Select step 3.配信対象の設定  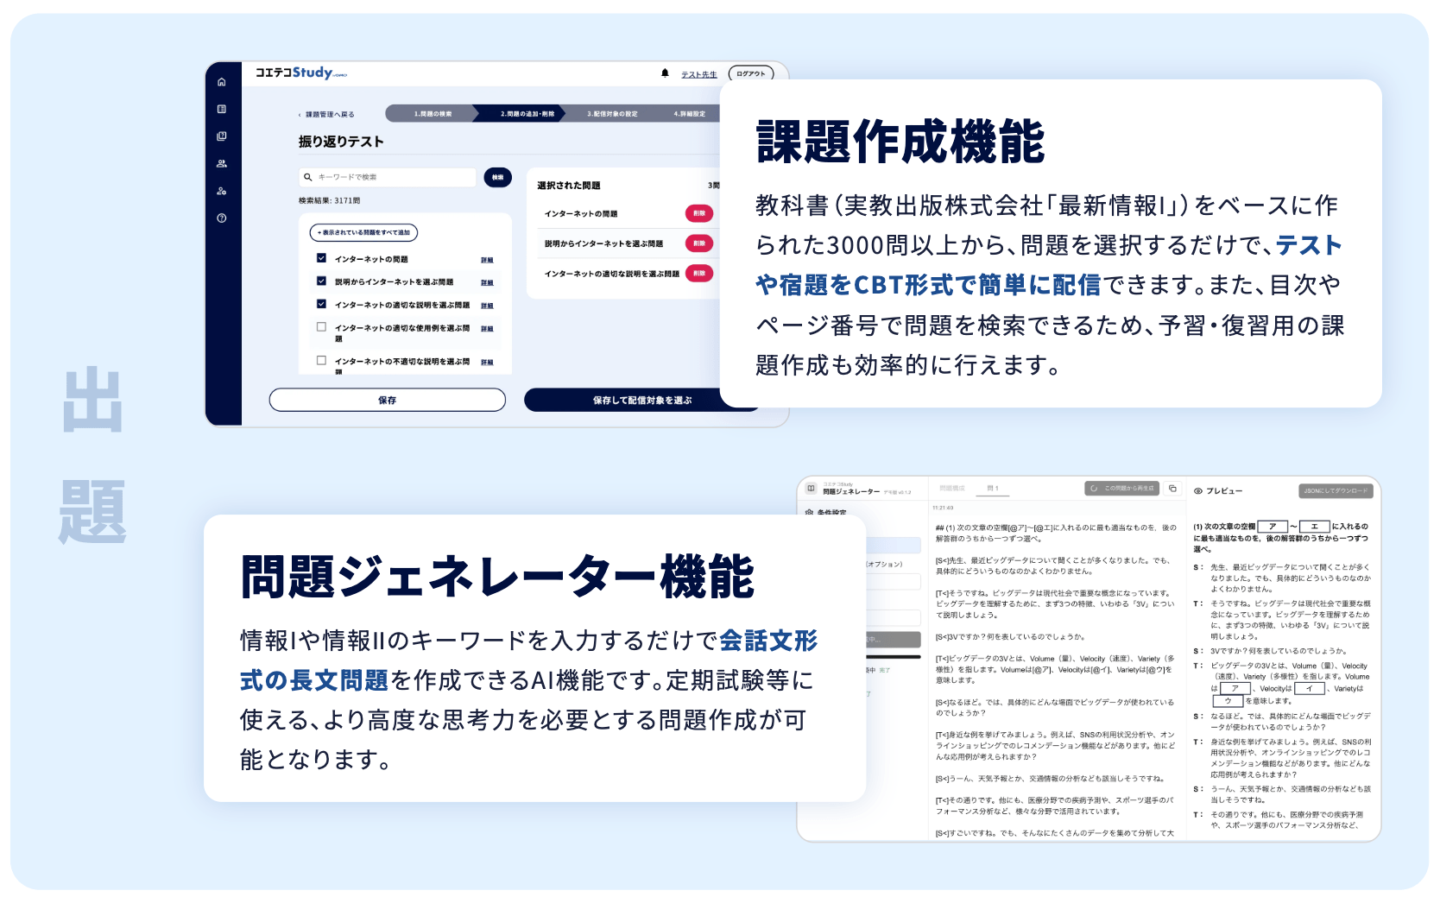(611, 114)
